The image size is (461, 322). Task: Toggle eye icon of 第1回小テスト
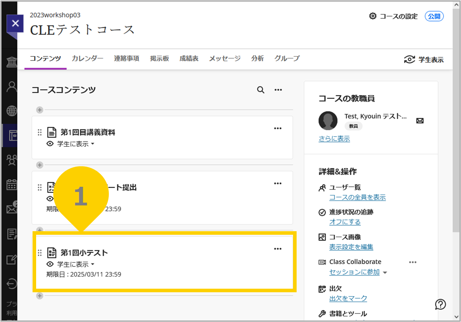pos(50,264)
